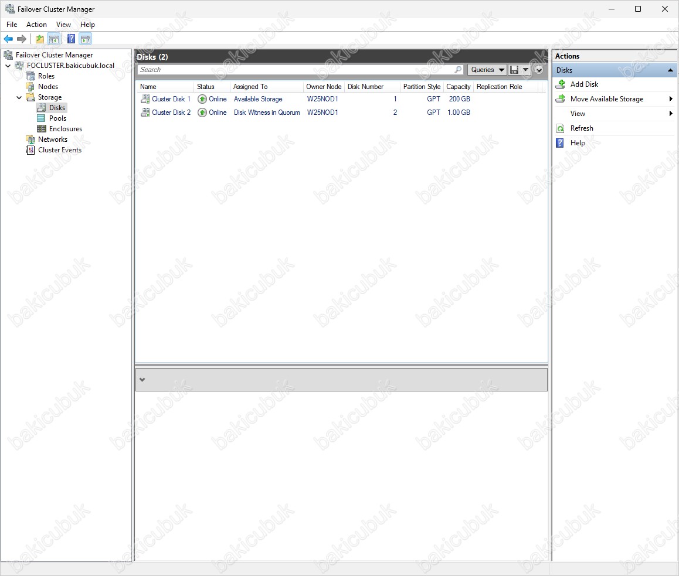Collapse the FOCLUSTER.bakicubuk.local tree node
Screen dimensions: 679x576
pyautogui.click(x=8, y=66)
